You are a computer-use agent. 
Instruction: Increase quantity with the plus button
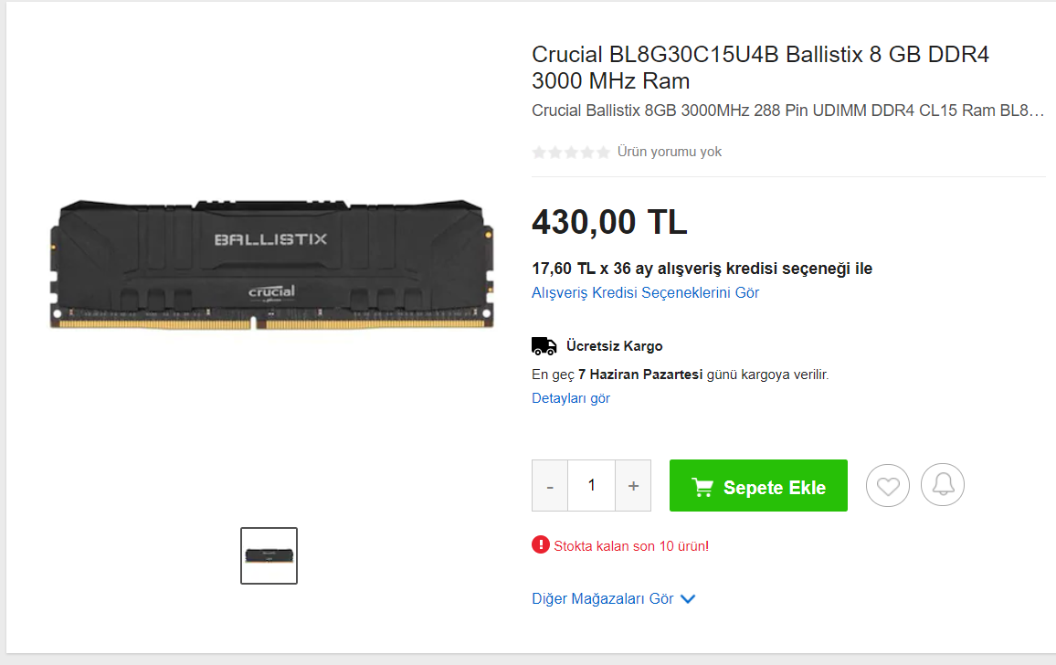633,486
